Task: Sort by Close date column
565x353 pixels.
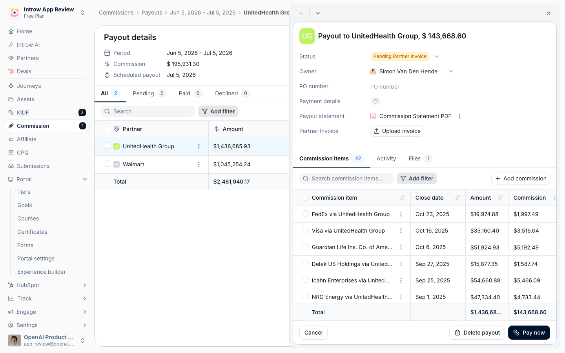Action: point(457,198)
